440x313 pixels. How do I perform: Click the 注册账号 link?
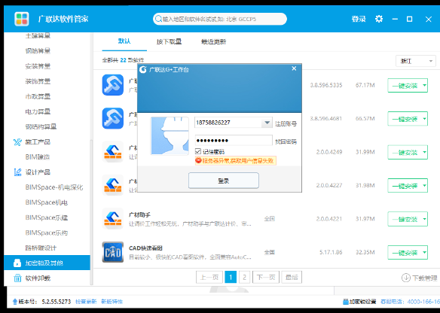click(286, 123)
